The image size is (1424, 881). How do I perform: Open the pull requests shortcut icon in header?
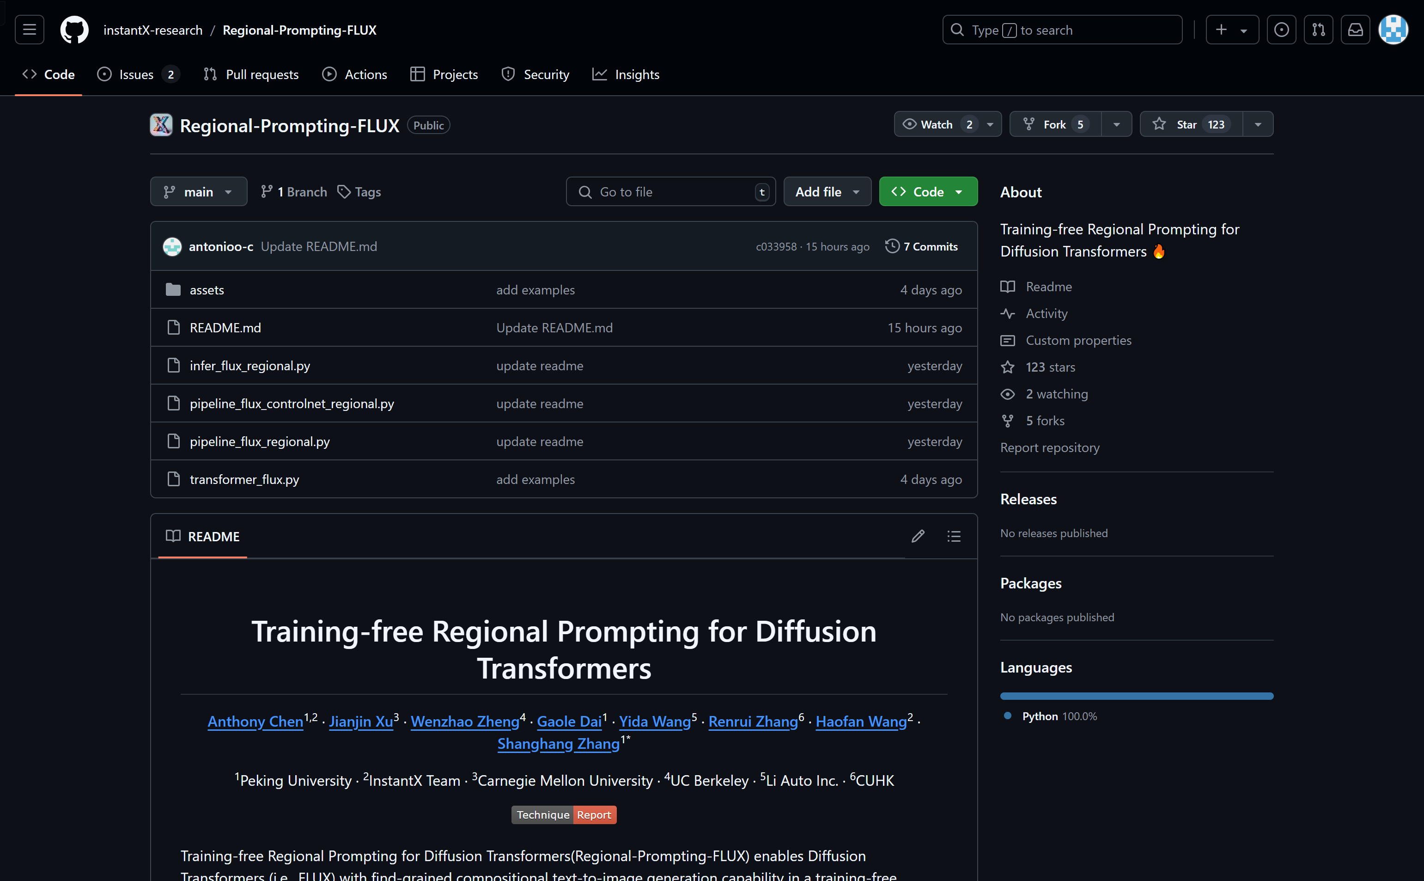(x=1319, y=30)
